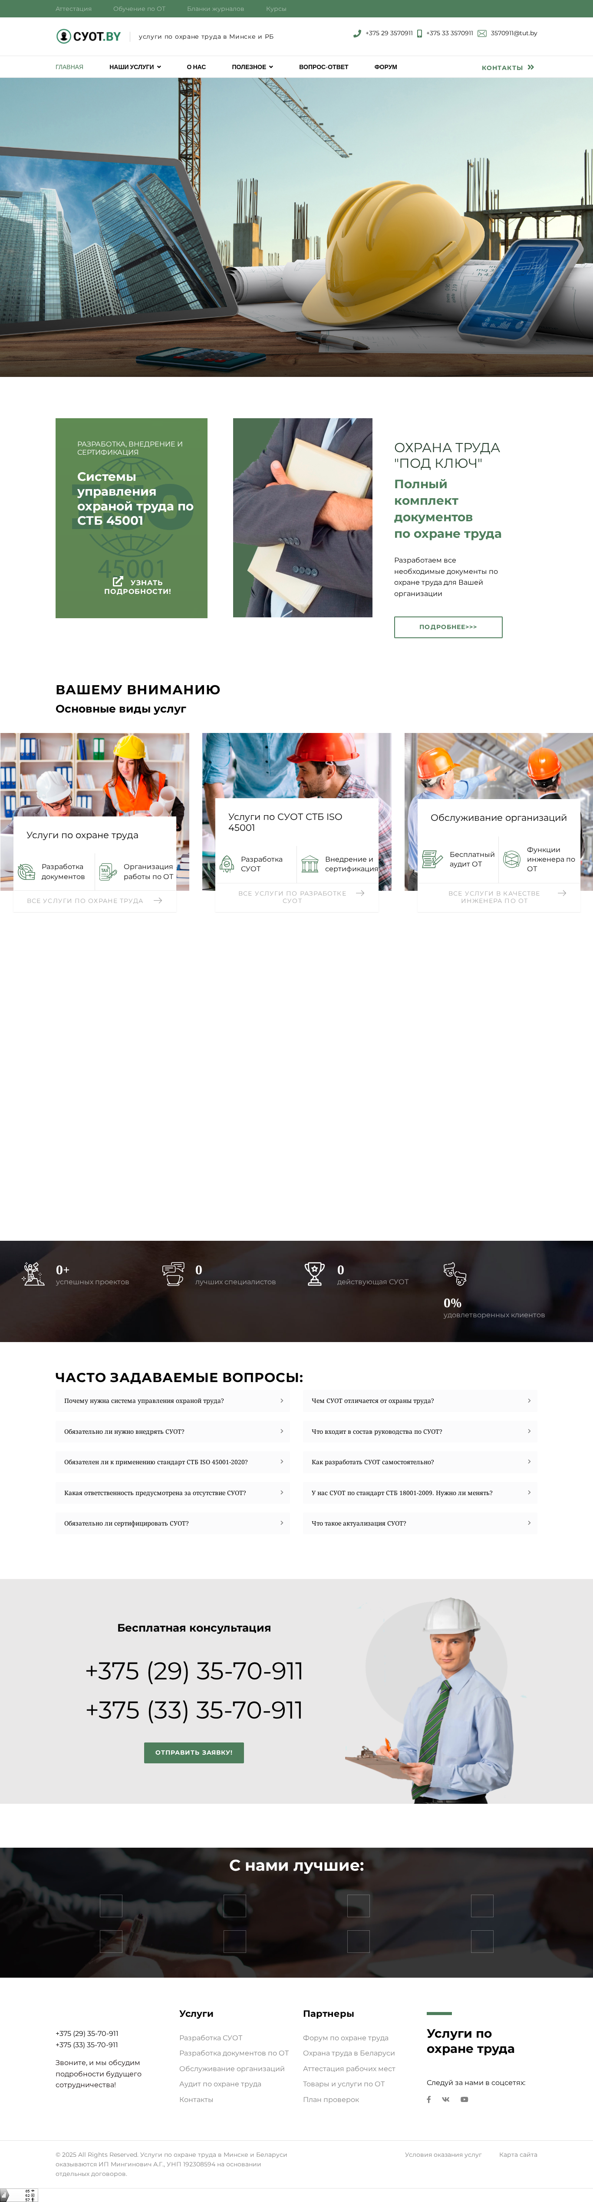This screenshot has width=593, height=2202.
Task: Click the успешных проектов icon
Action: click(x=33, y=1274)
